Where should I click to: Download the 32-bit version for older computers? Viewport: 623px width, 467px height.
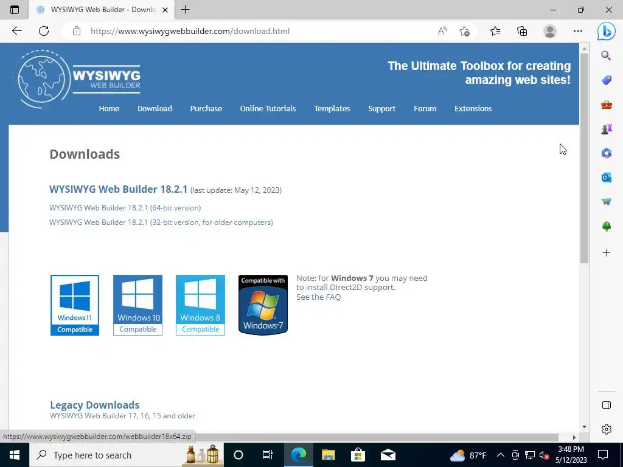[x=161, y=223]
